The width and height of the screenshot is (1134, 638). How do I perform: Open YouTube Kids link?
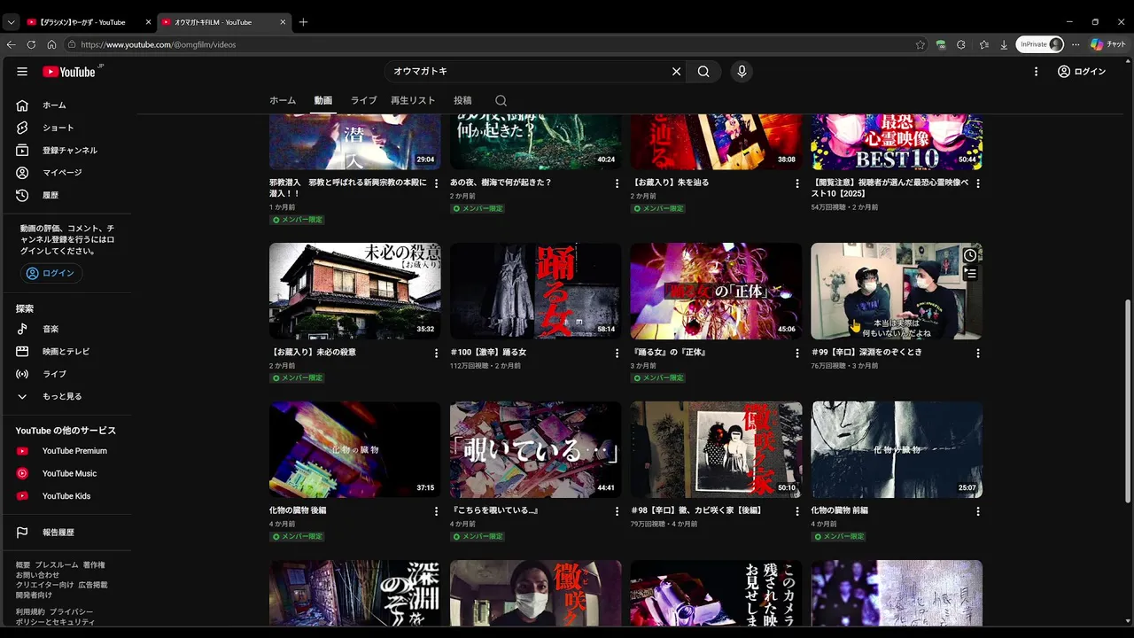(x=68, y=496)
